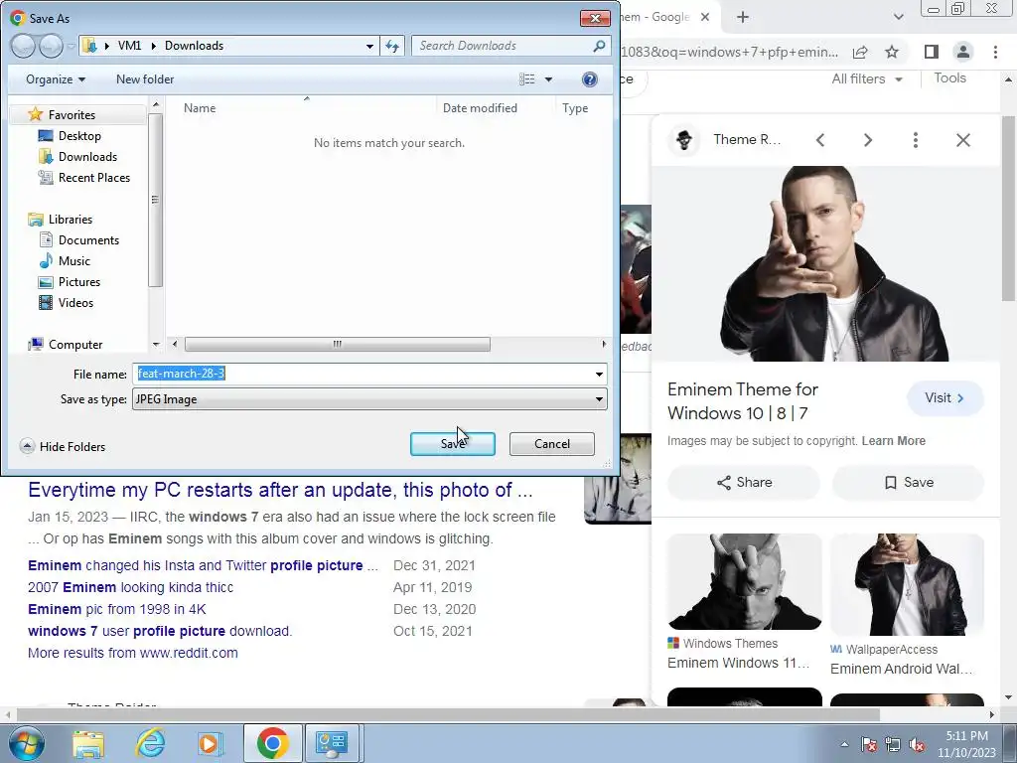Select Downloads in the address path
Image resolution: width=1017 pixels, height=763 pixels.
[x=194, y=46]
